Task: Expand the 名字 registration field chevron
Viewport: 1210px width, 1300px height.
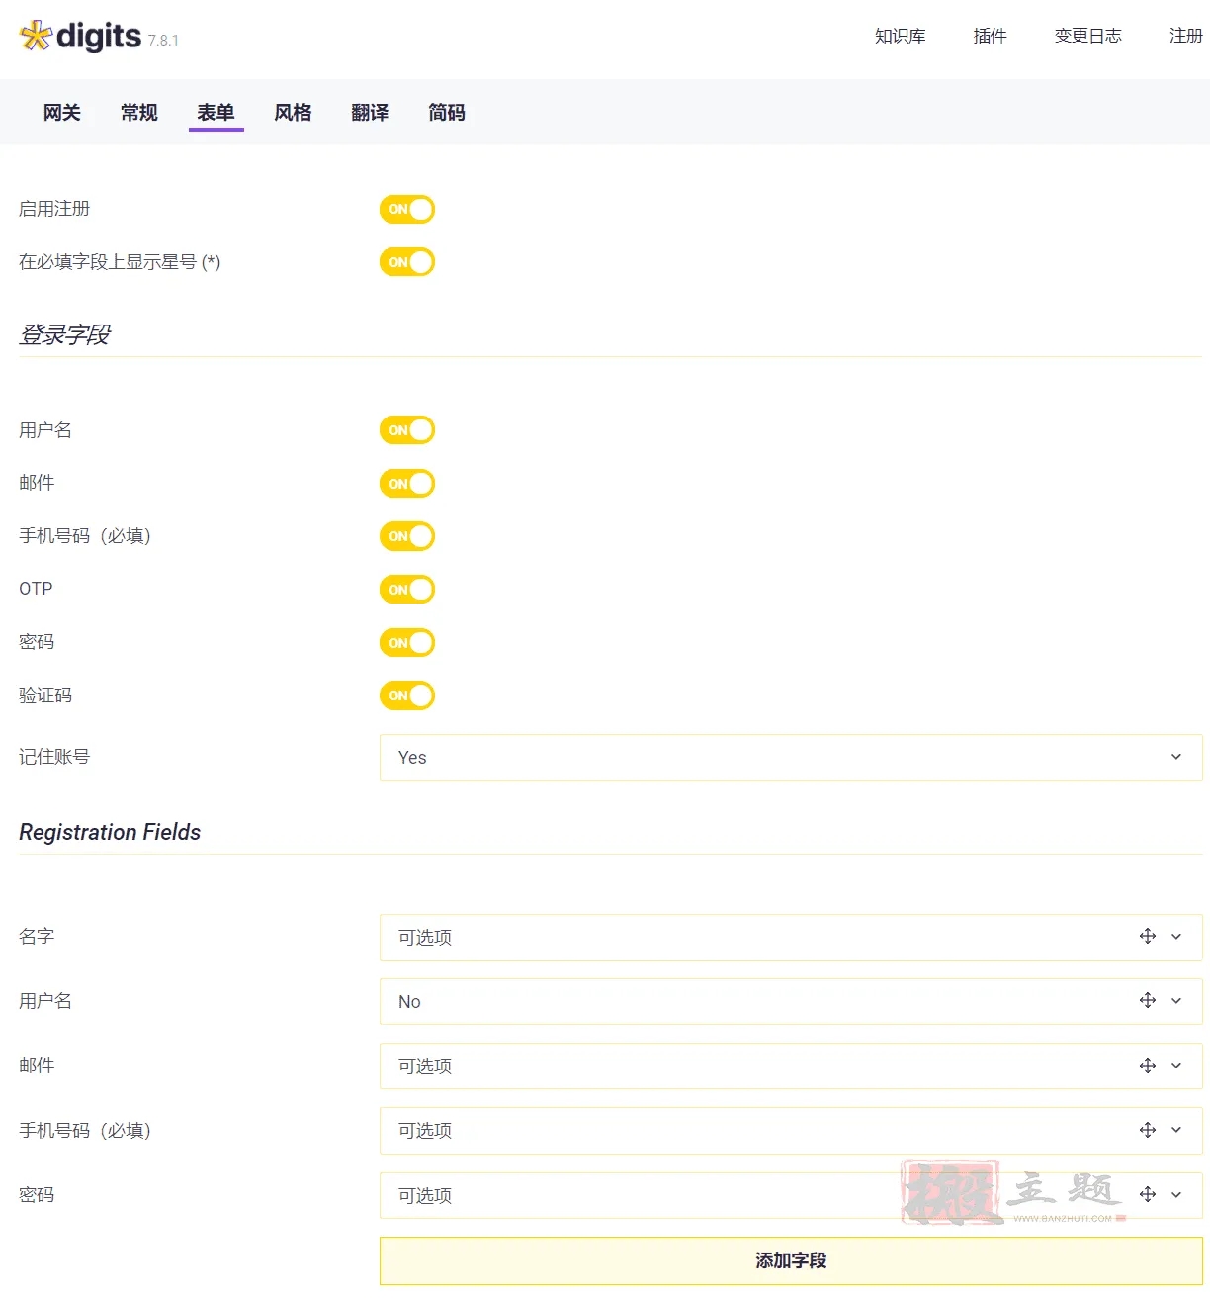Action: coord(1176,936)
